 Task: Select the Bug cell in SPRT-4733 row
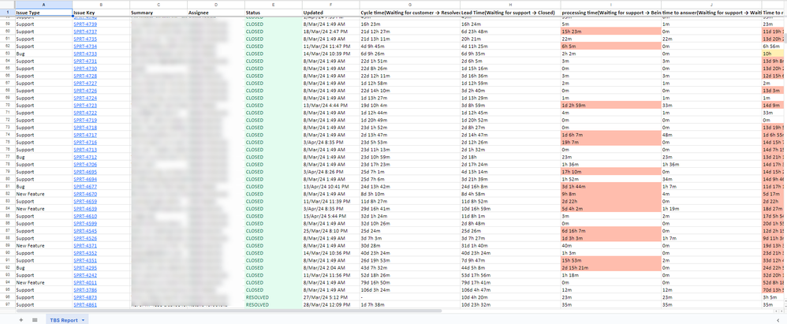43,54
